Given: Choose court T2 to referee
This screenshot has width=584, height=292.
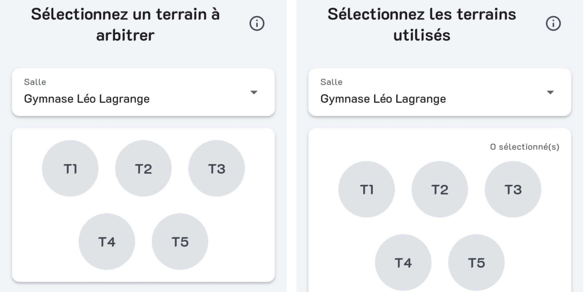Looking at the screenshot, I should click(143, 169).
